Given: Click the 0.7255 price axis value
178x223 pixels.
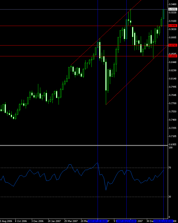Looking at the screenshot, I should [x=173, y=128].
